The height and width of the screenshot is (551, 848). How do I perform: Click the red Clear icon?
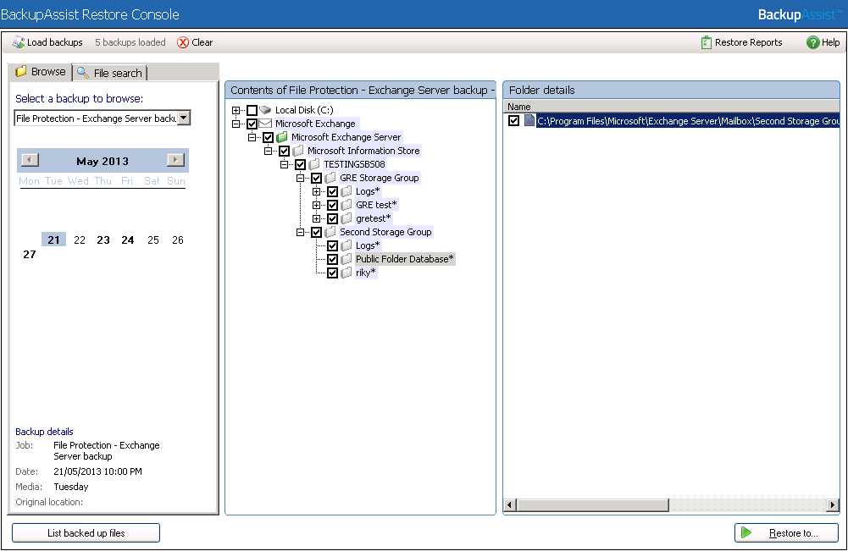tap(183, 42)
